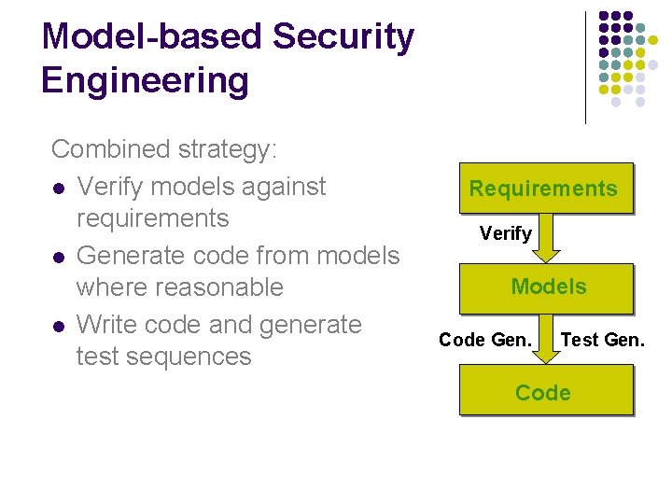Click the Combined strategy: heading text
This screenshot has width=672, height=504.
(164, 149)
